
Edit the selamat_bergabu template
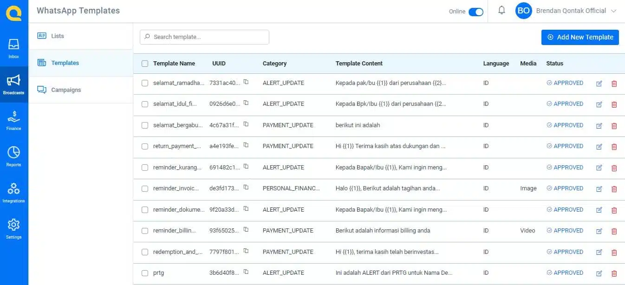pyautogui.click(x=599, y=126)
